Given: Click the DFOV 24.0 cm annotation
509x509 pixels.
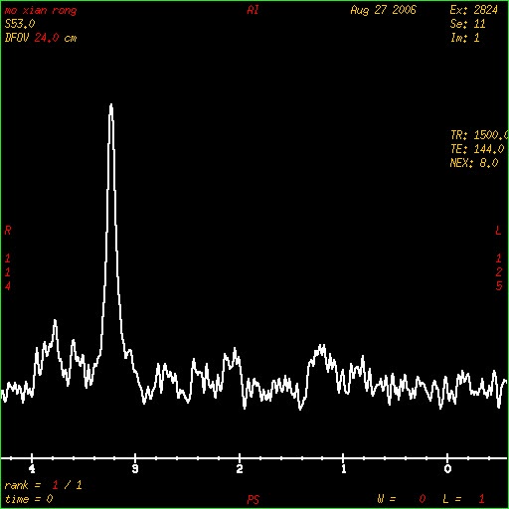Looking at the screenshot, I should pos(41,38).
